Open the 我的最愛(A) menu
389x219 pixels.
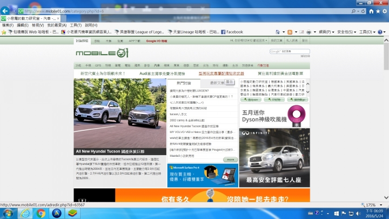pos(57,25)
